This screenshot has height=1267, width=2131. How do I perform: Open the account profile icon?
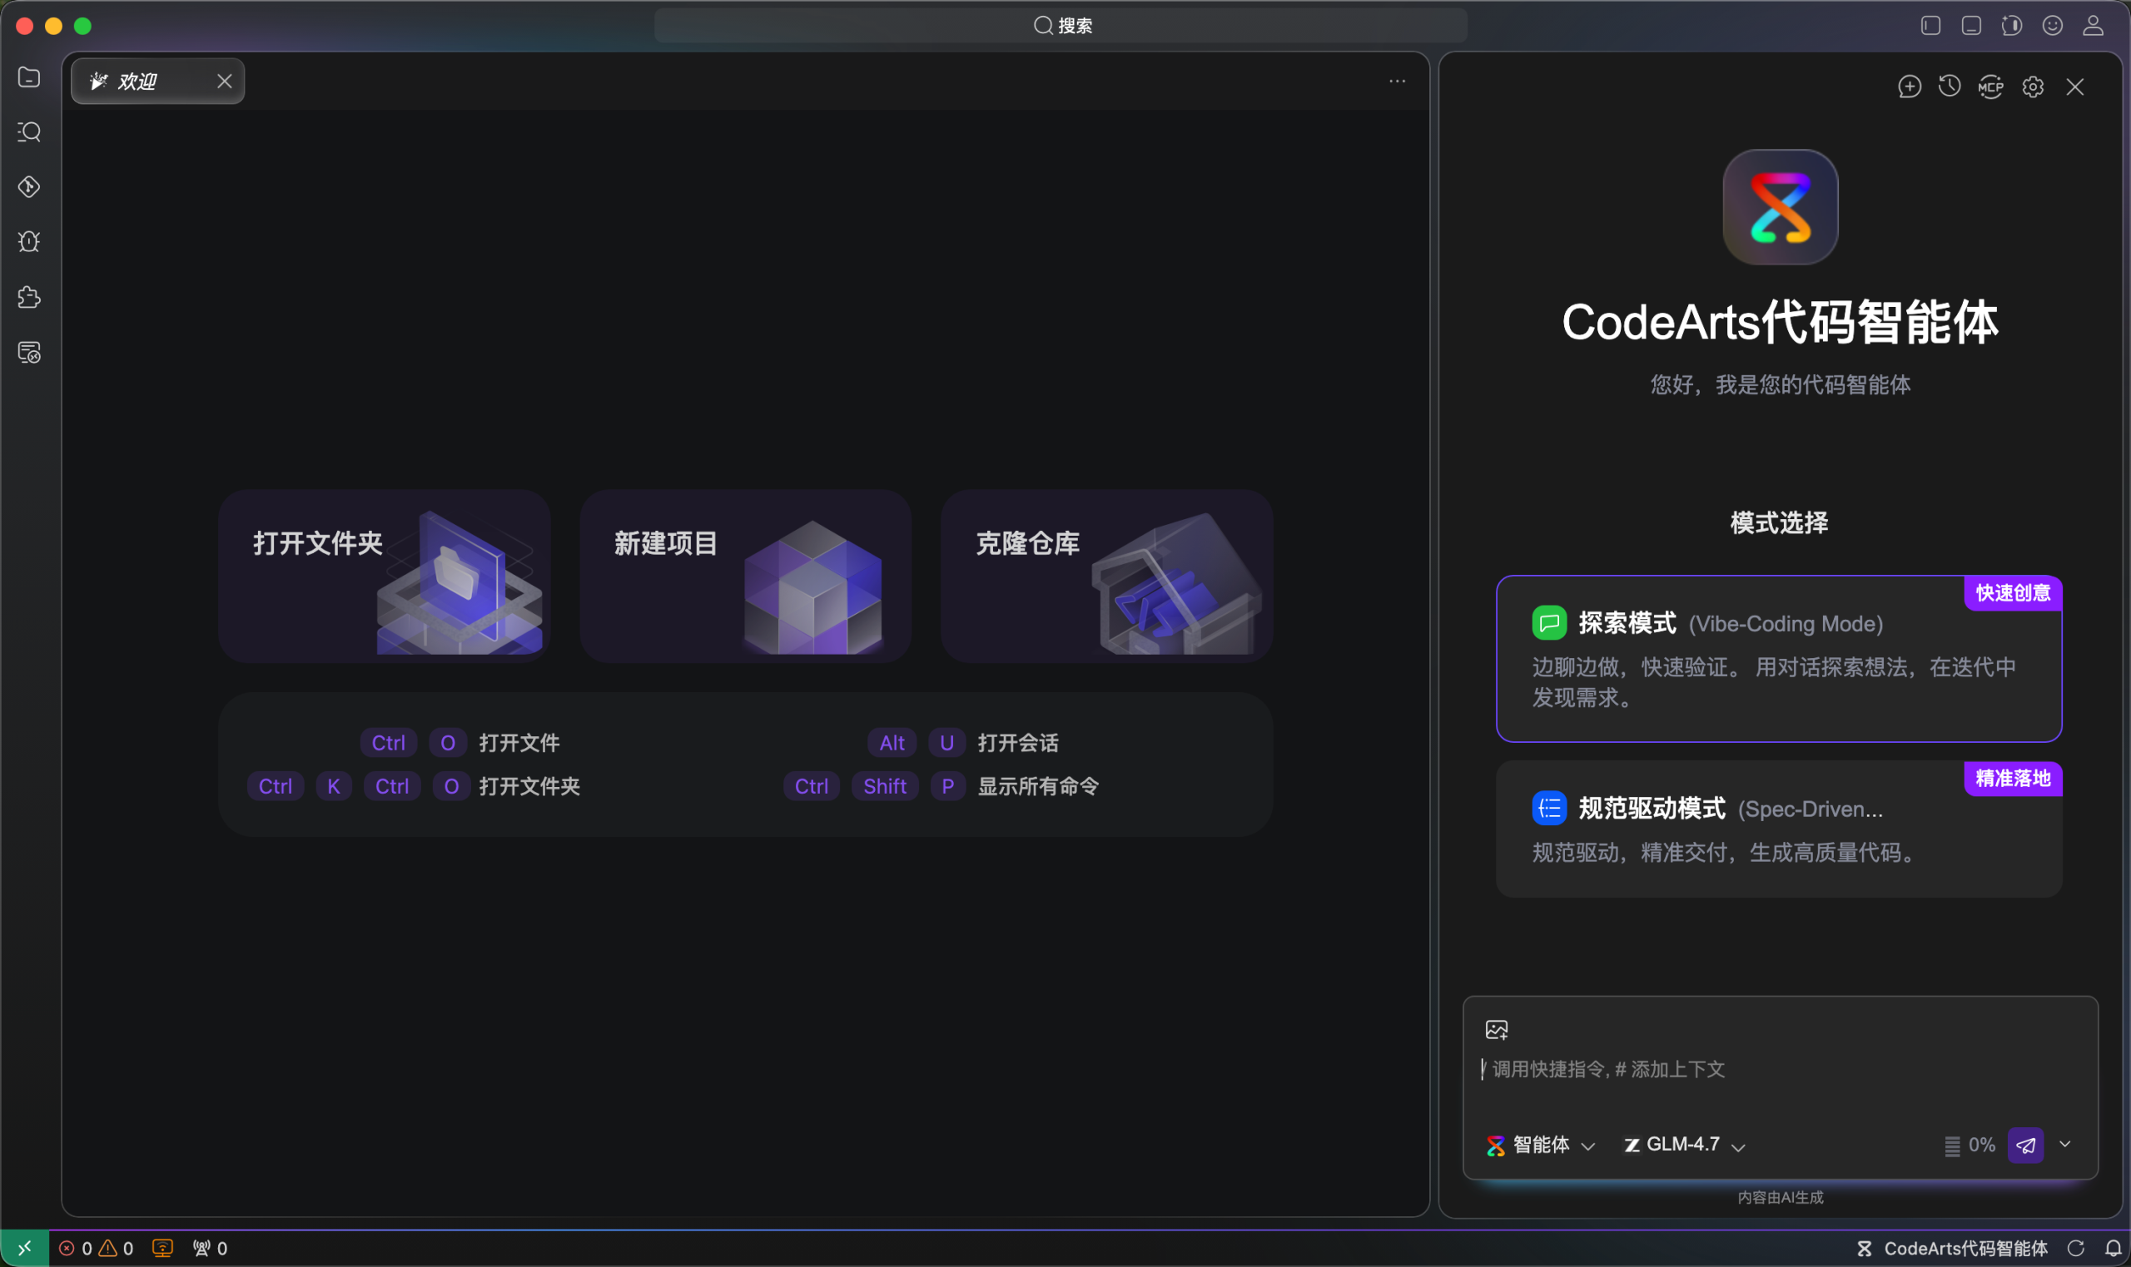[2093, 26]
